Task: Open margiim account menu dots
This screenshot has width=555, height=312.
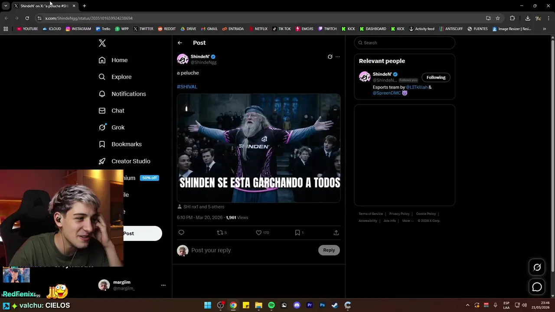Action: click(x=163, y=285)
